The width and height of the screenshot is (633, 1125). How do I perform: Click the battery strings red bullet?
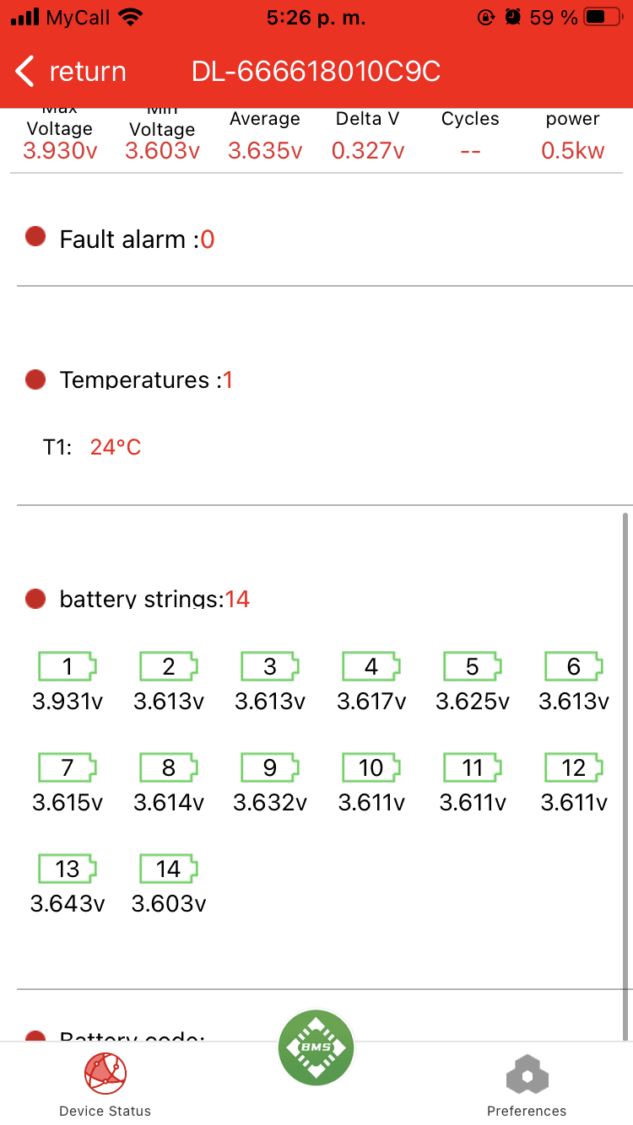[35, 599]
